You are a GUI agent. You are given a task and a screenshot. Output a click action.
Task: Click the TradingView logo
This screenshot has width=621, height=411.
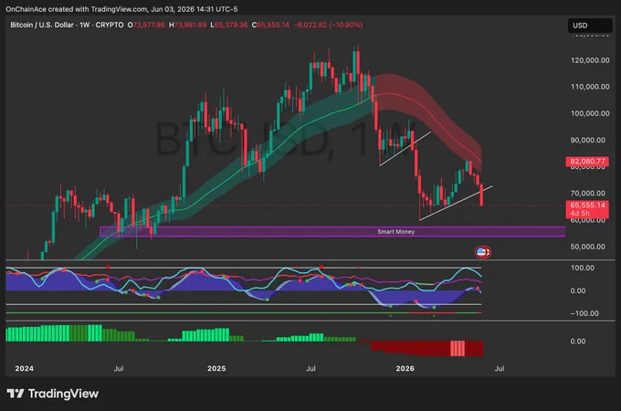pos(53,394)
